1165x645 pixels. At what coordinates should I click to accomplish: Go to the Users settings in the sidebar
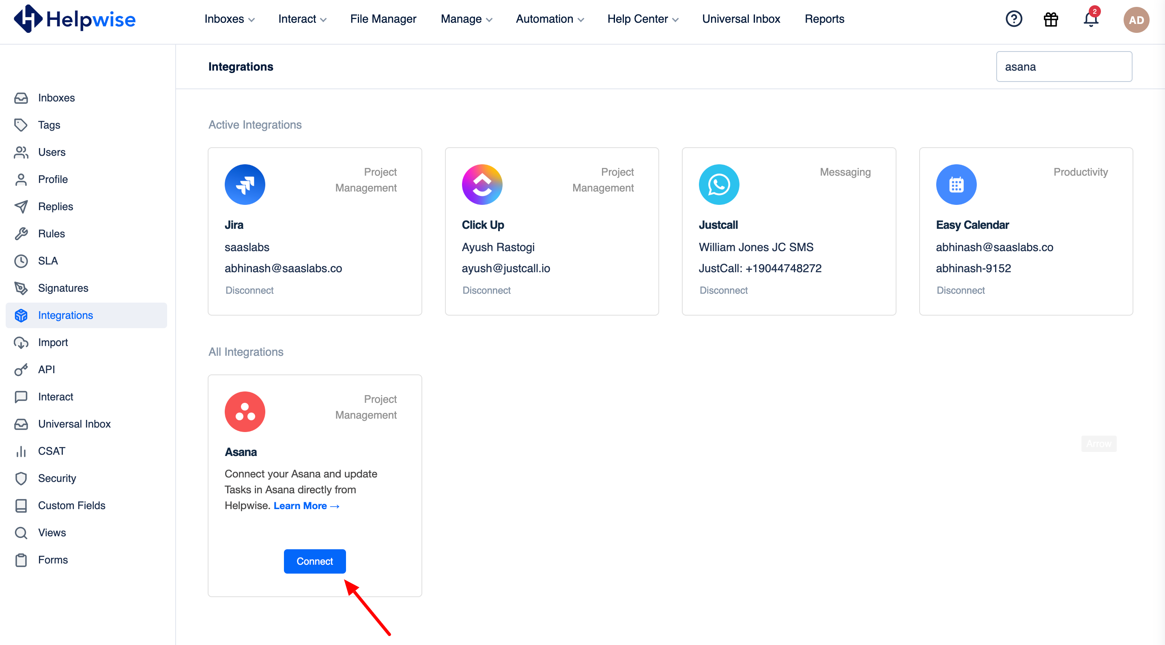[x=52, y=152]
